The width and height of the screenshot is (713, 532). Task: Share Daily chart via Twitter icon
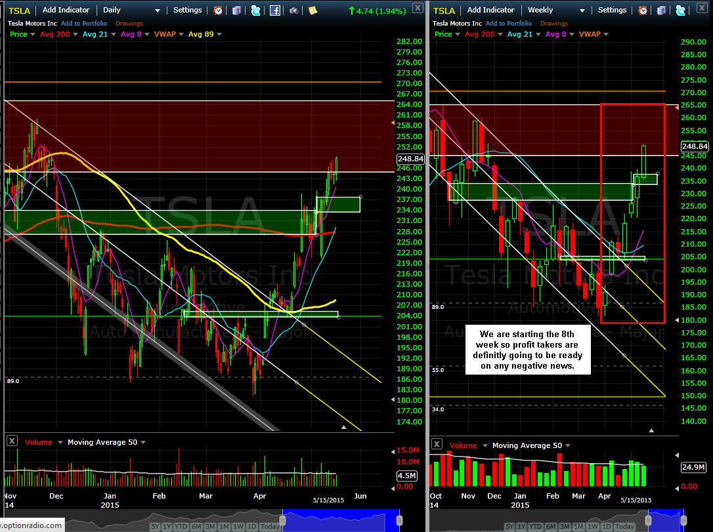[255, 10]
